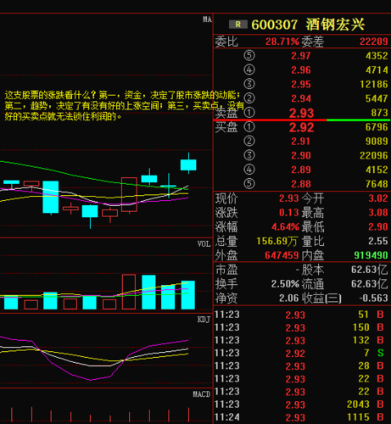Click the 最高 value 3.08
Screen dimensions: 391x424
[x=378, y=212]
